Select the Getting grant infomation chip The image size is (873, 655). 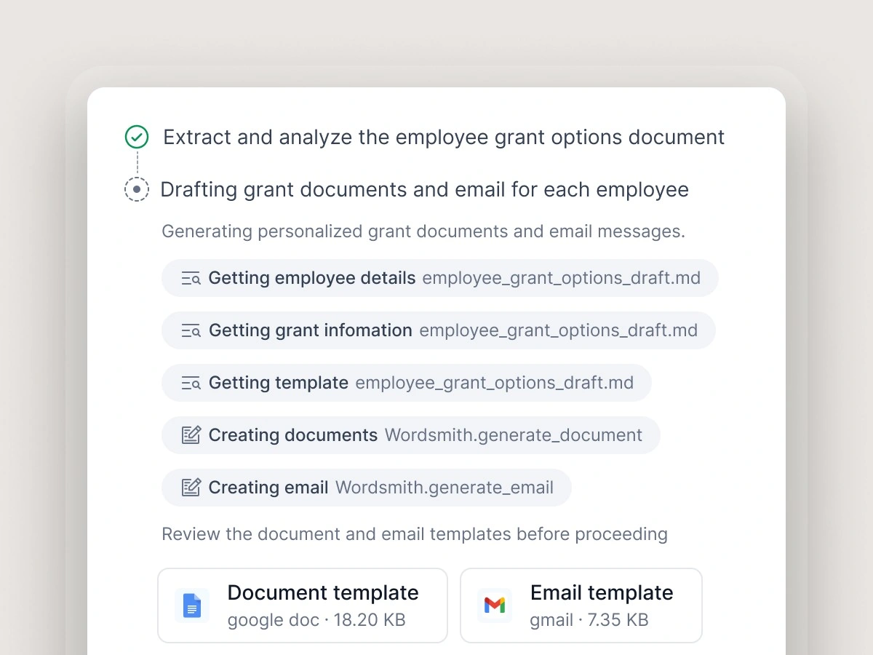[439, 330]
